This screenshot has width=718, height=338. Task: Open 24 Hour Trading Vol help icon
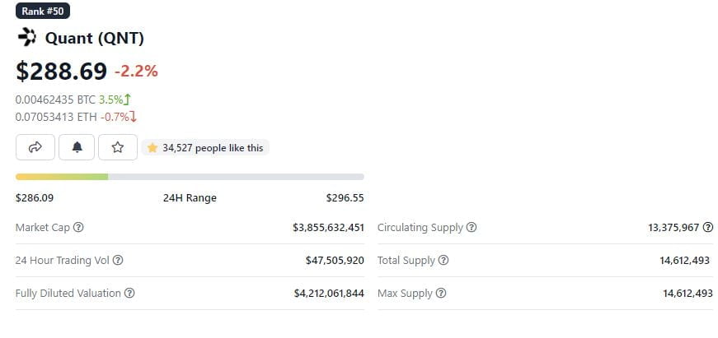click(x=118, y=260)
